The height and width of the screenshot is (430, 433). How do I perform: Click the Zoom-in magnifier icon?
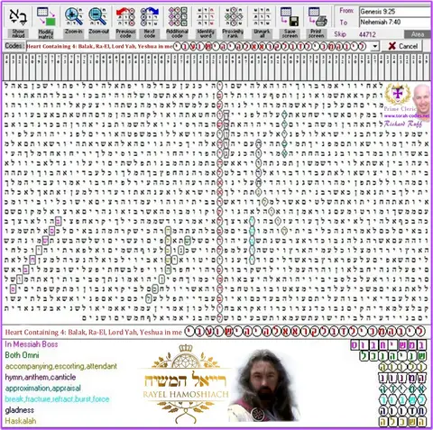[74, 16]
